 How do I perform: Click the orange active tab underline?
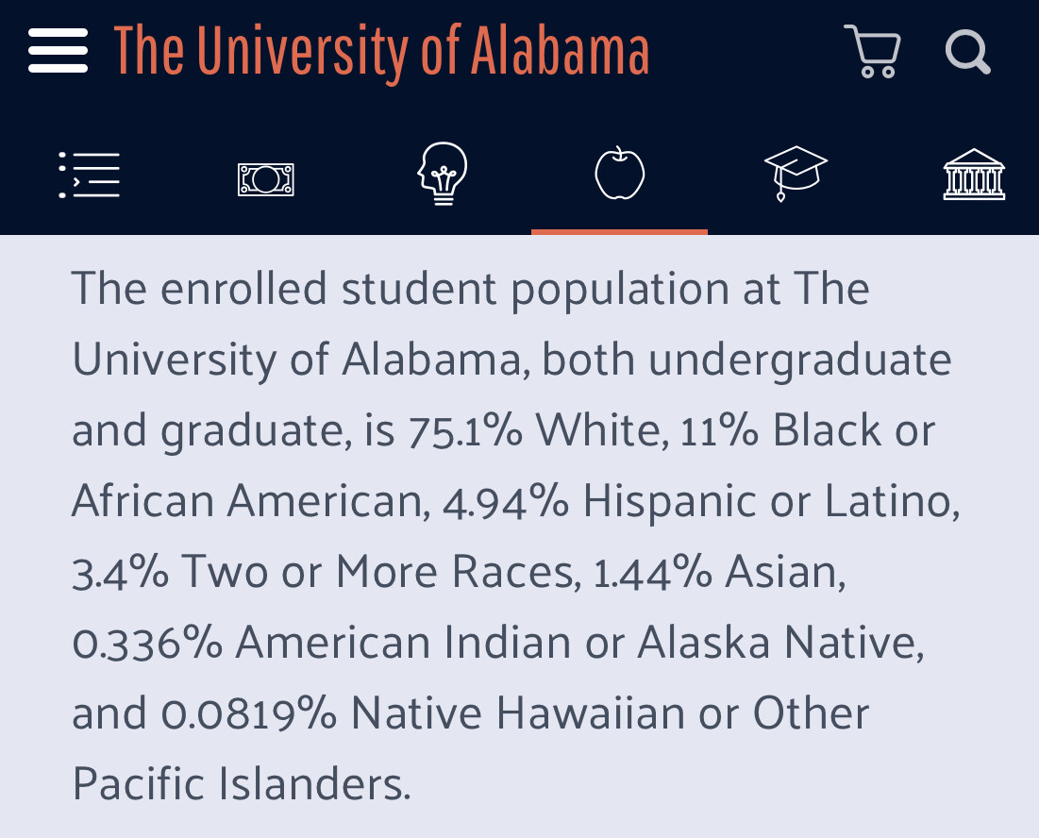[x=620, y=232]
